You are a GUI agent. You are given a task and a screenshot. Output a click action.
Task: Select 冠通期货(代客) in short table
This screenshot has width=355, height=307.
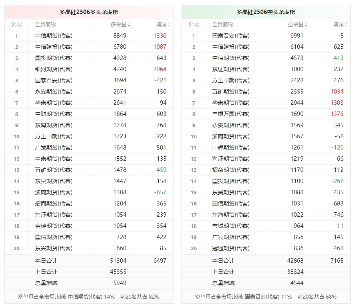[x=231, y=248]
